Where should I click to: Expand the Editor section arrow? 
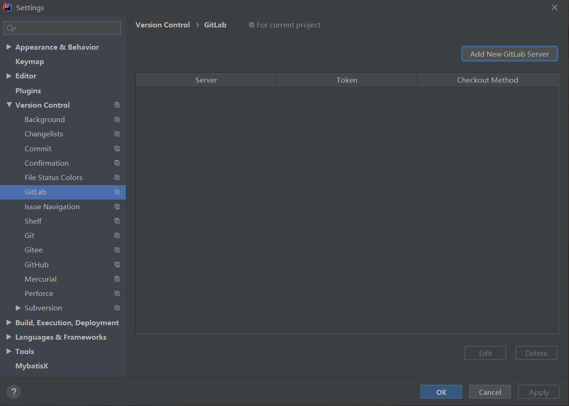pyautogui.click(x=9, y=76)
